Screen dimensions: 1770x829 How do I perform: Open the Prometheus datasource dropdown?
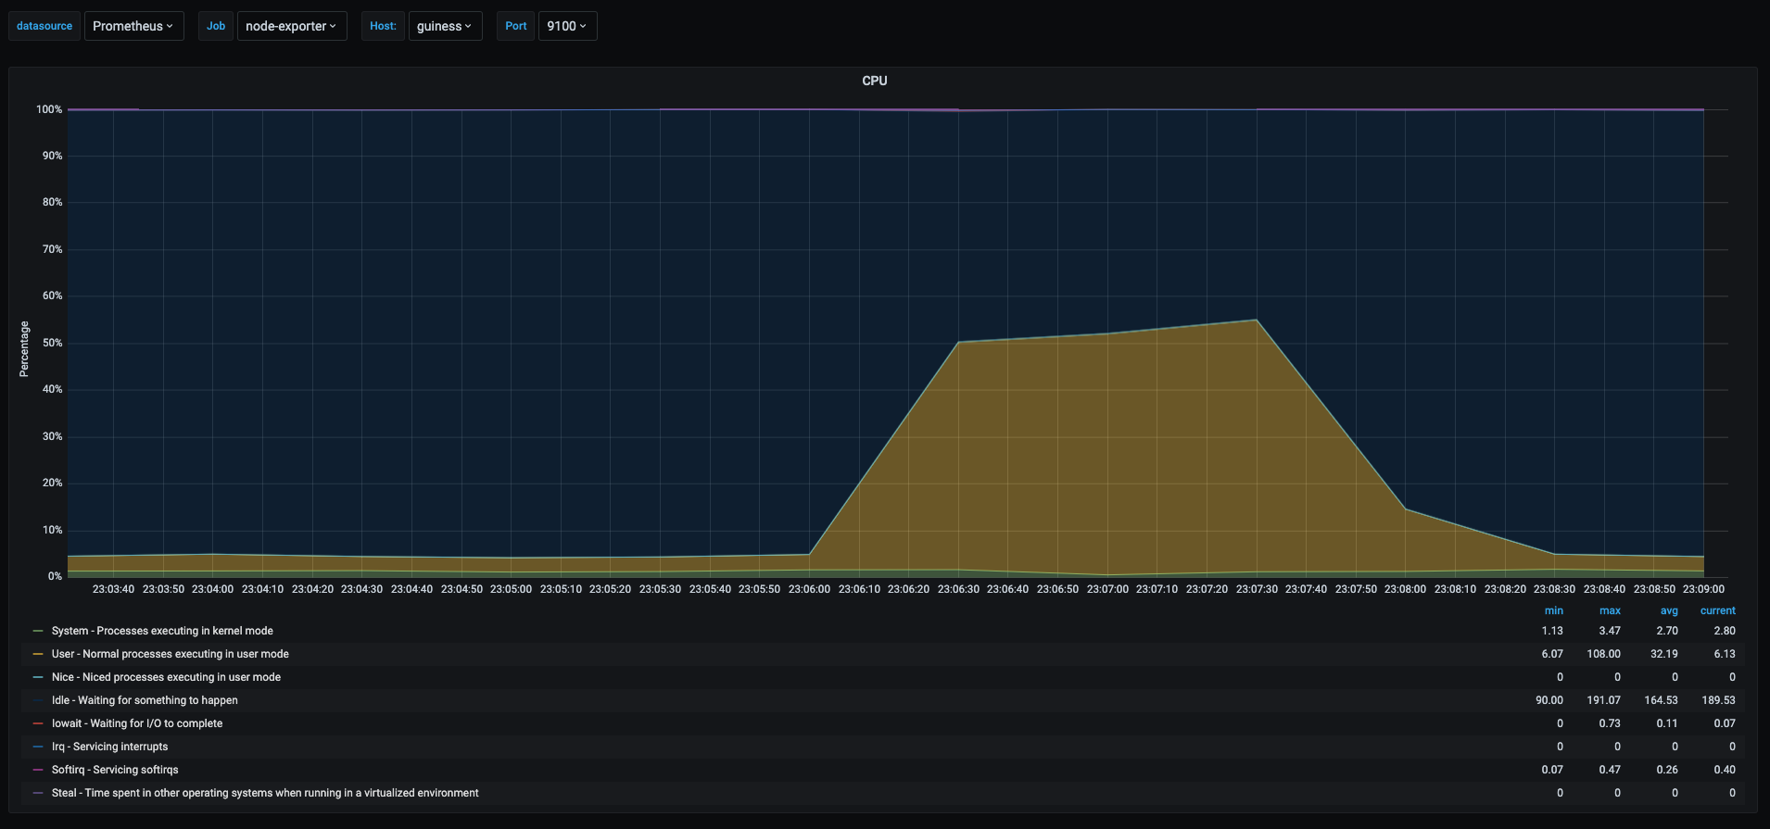pyautogui.click(x=133, y=26)
